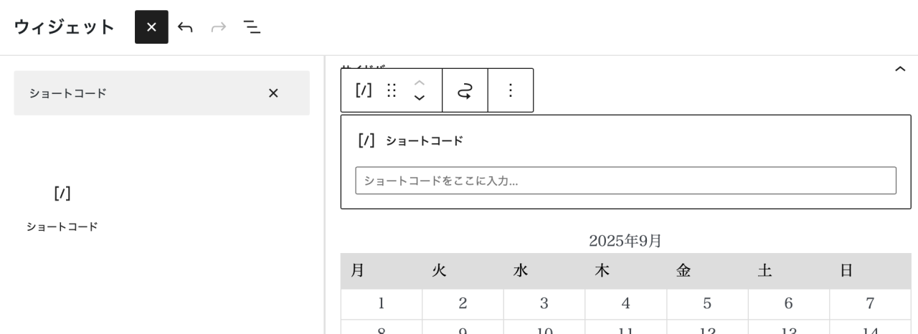The width and height of the screenshot is (918, 334).
Task: Click the drag handle dots icon
Action: (x=392, y=90)
